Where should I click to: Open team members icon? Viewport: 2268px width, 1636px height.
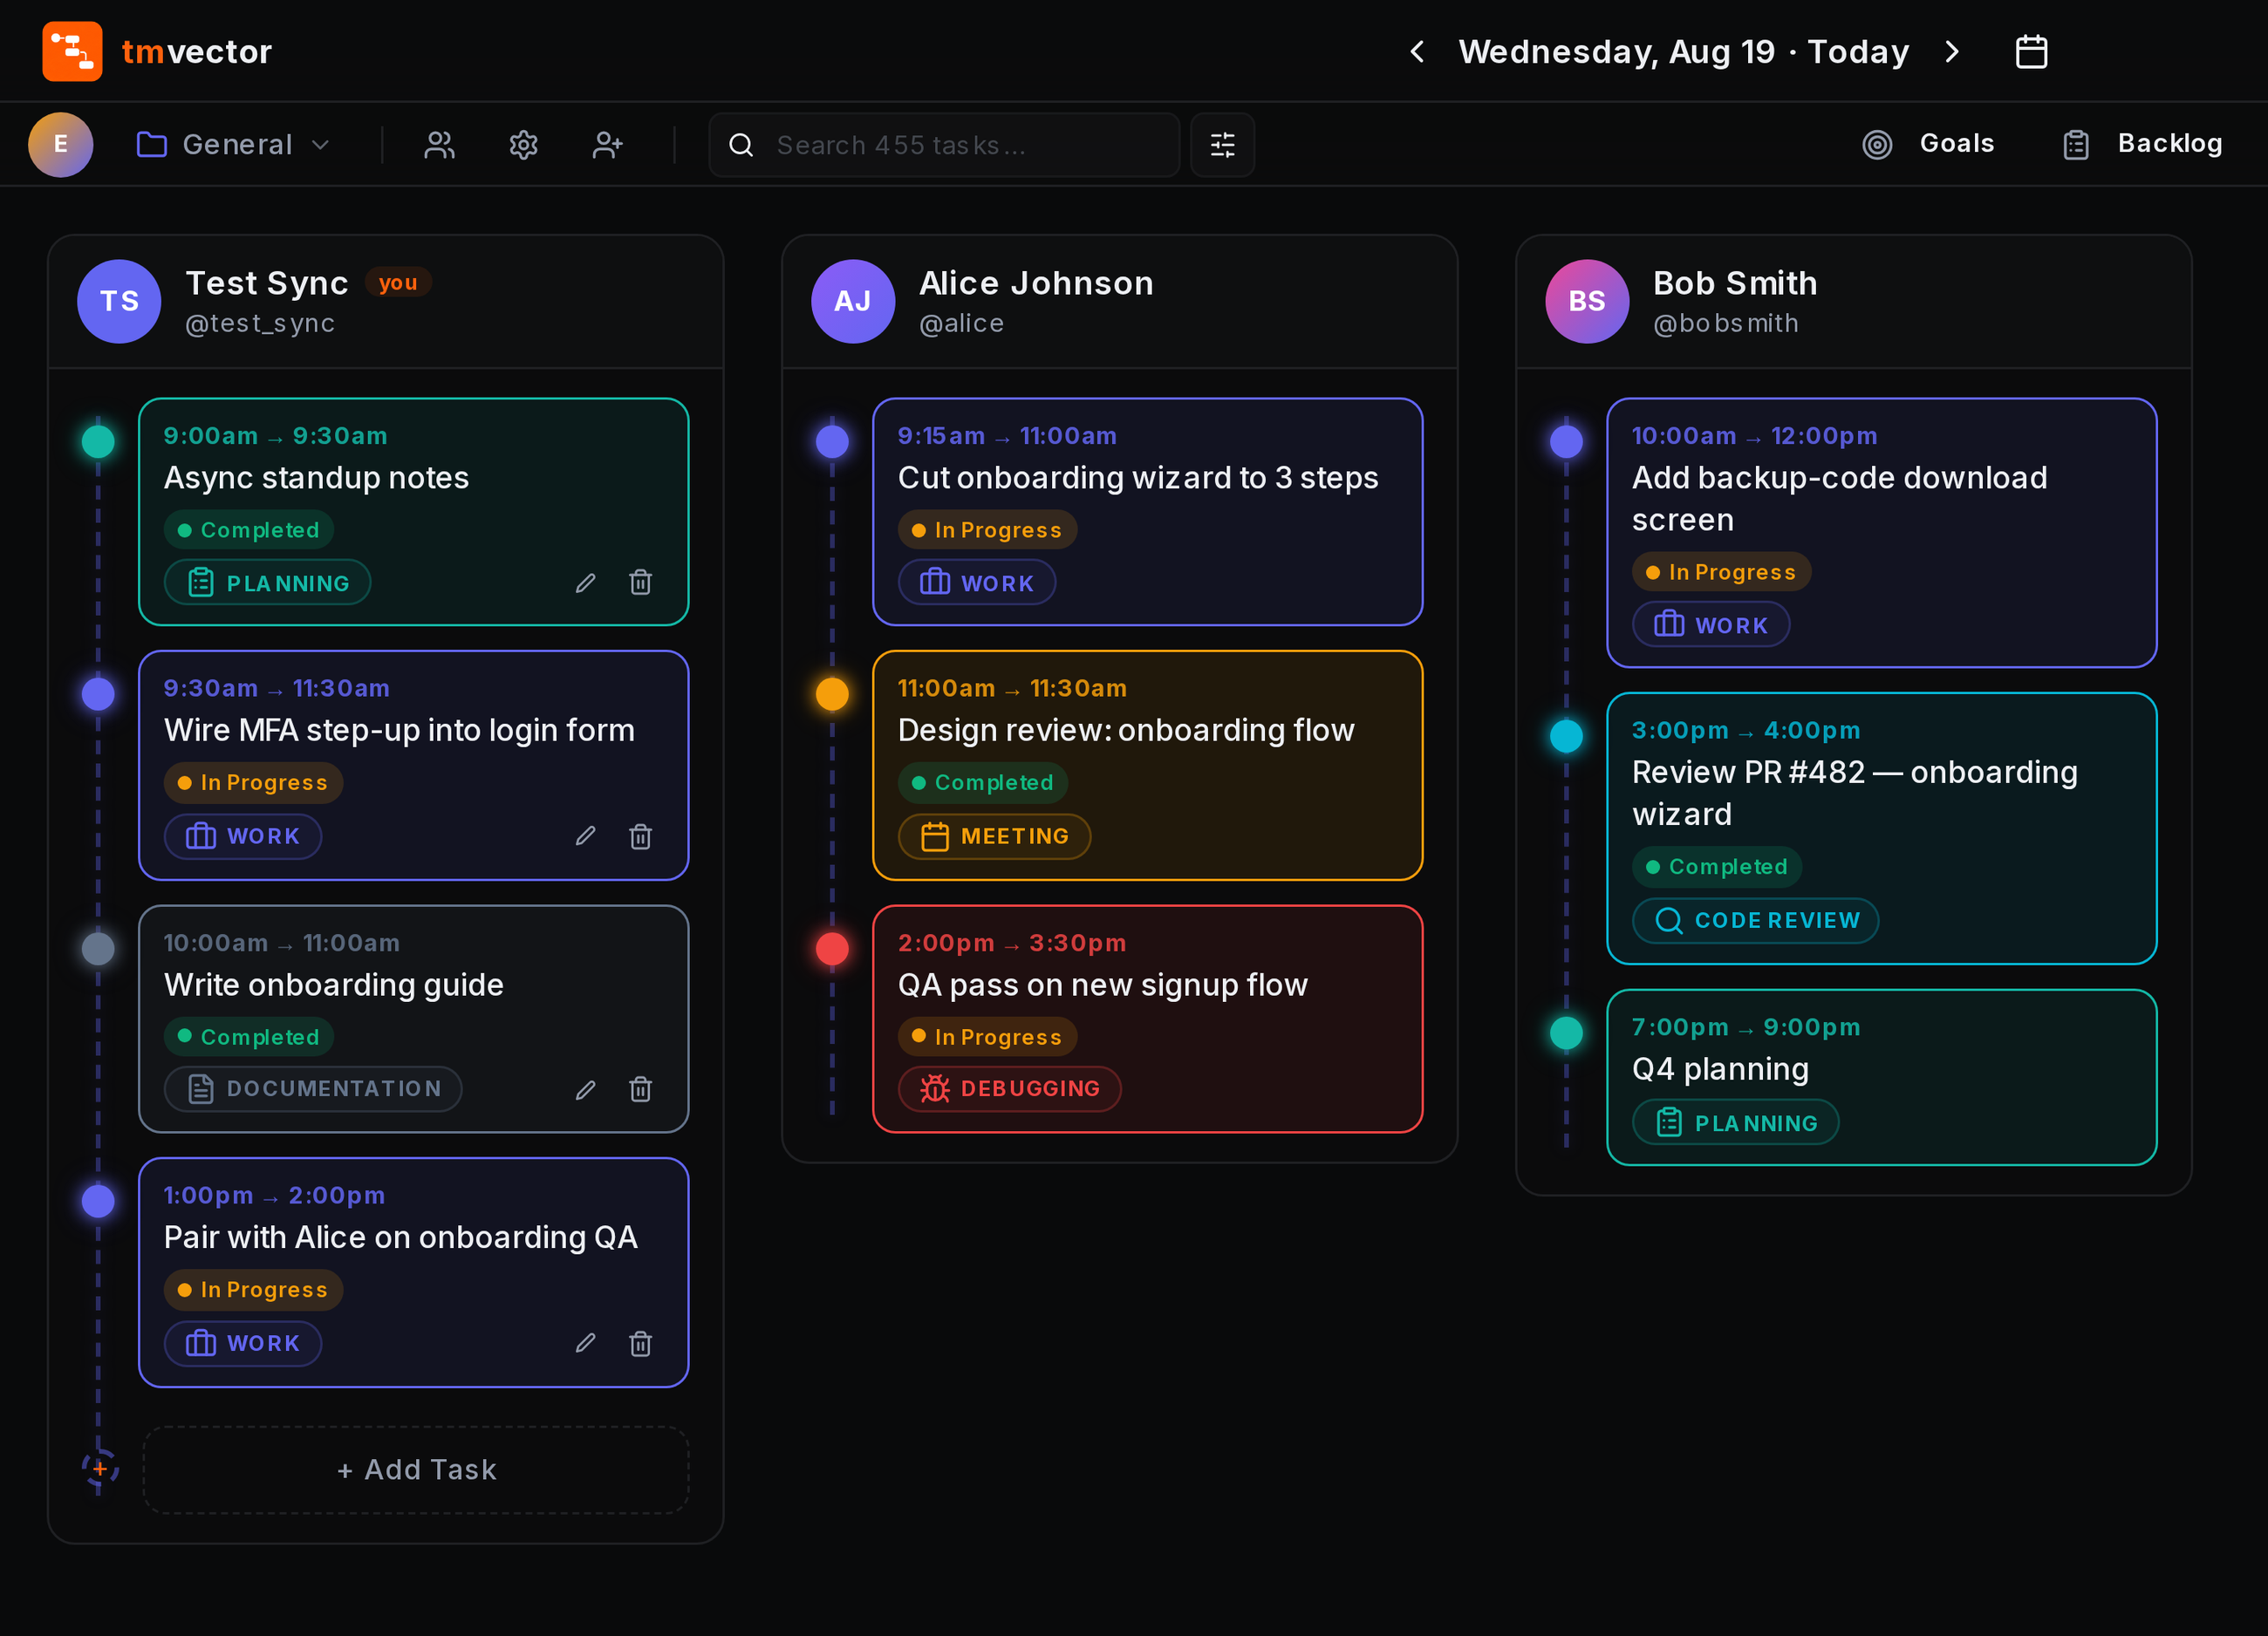439,144
